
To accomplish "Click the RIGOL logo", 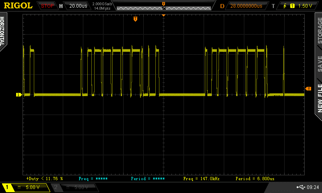I will (x=18, y=6).
